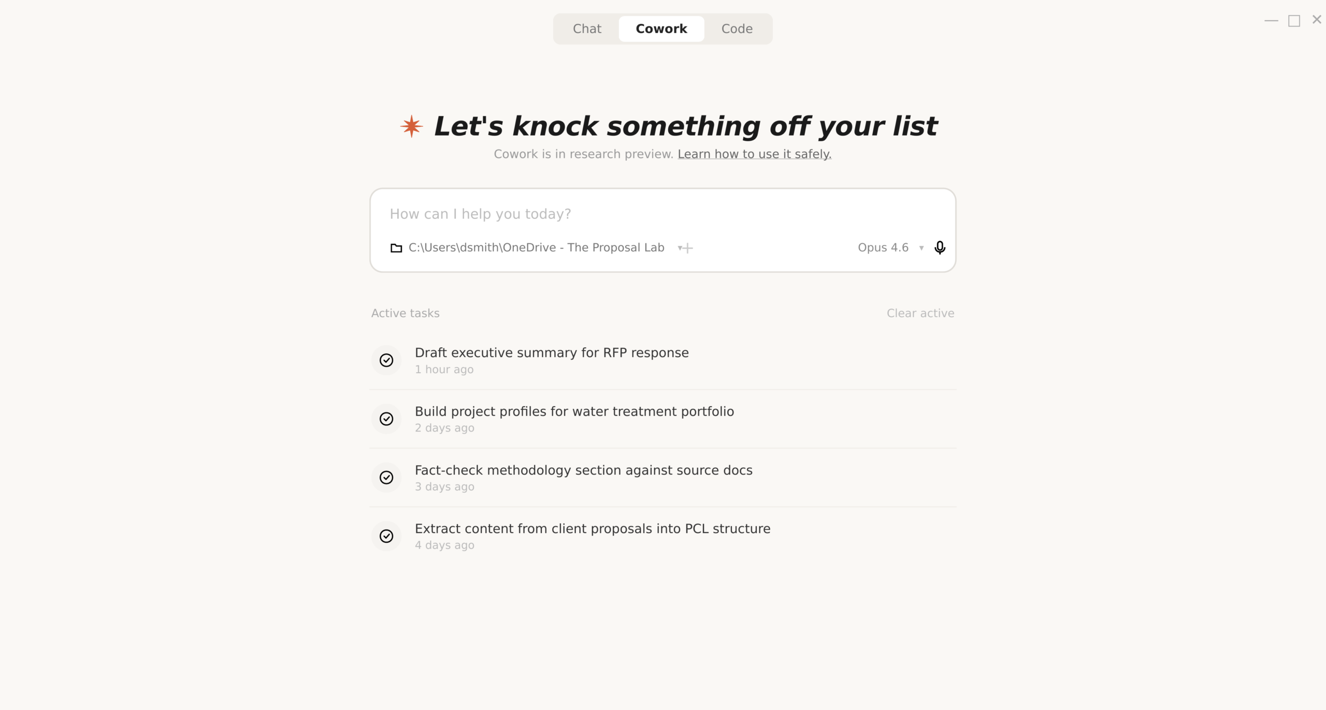Open the Build project profiles task
1326x710 pixels.
(x=574, y=411)
